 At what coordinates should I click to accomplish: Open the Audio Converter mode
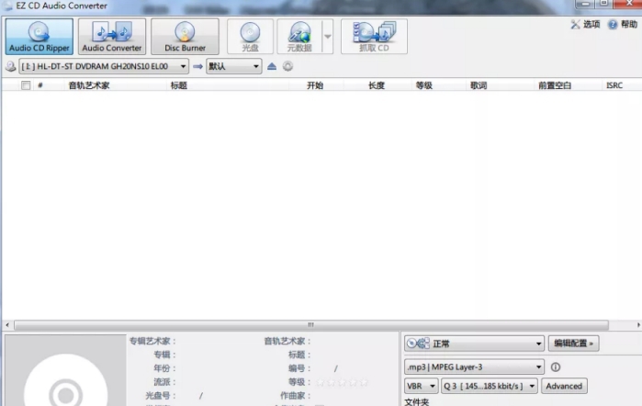(112, 37)
